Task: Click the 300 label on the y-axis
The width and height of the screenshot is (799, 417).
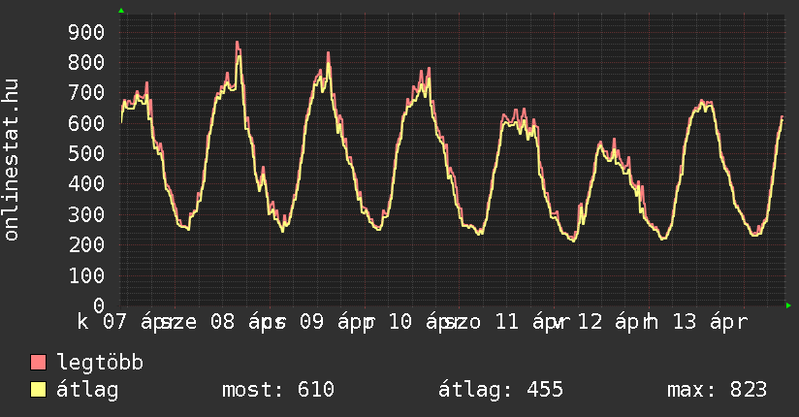Action: pyautogui.click(x=86, y=214)
